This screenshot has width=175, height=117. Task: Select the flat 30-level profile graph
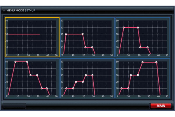pos(32,37)
